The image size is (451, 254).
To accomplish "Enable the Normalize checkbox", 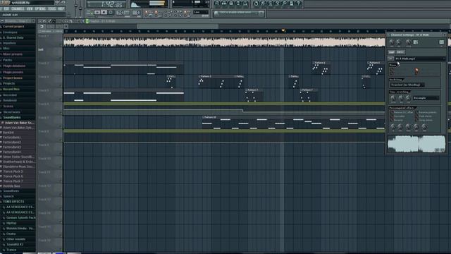I will point(392,116).
